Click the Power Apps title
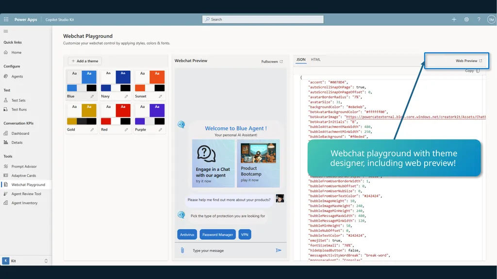Viewport: 497px width, 279px height. pyautogui.click(x=26, y=19)
